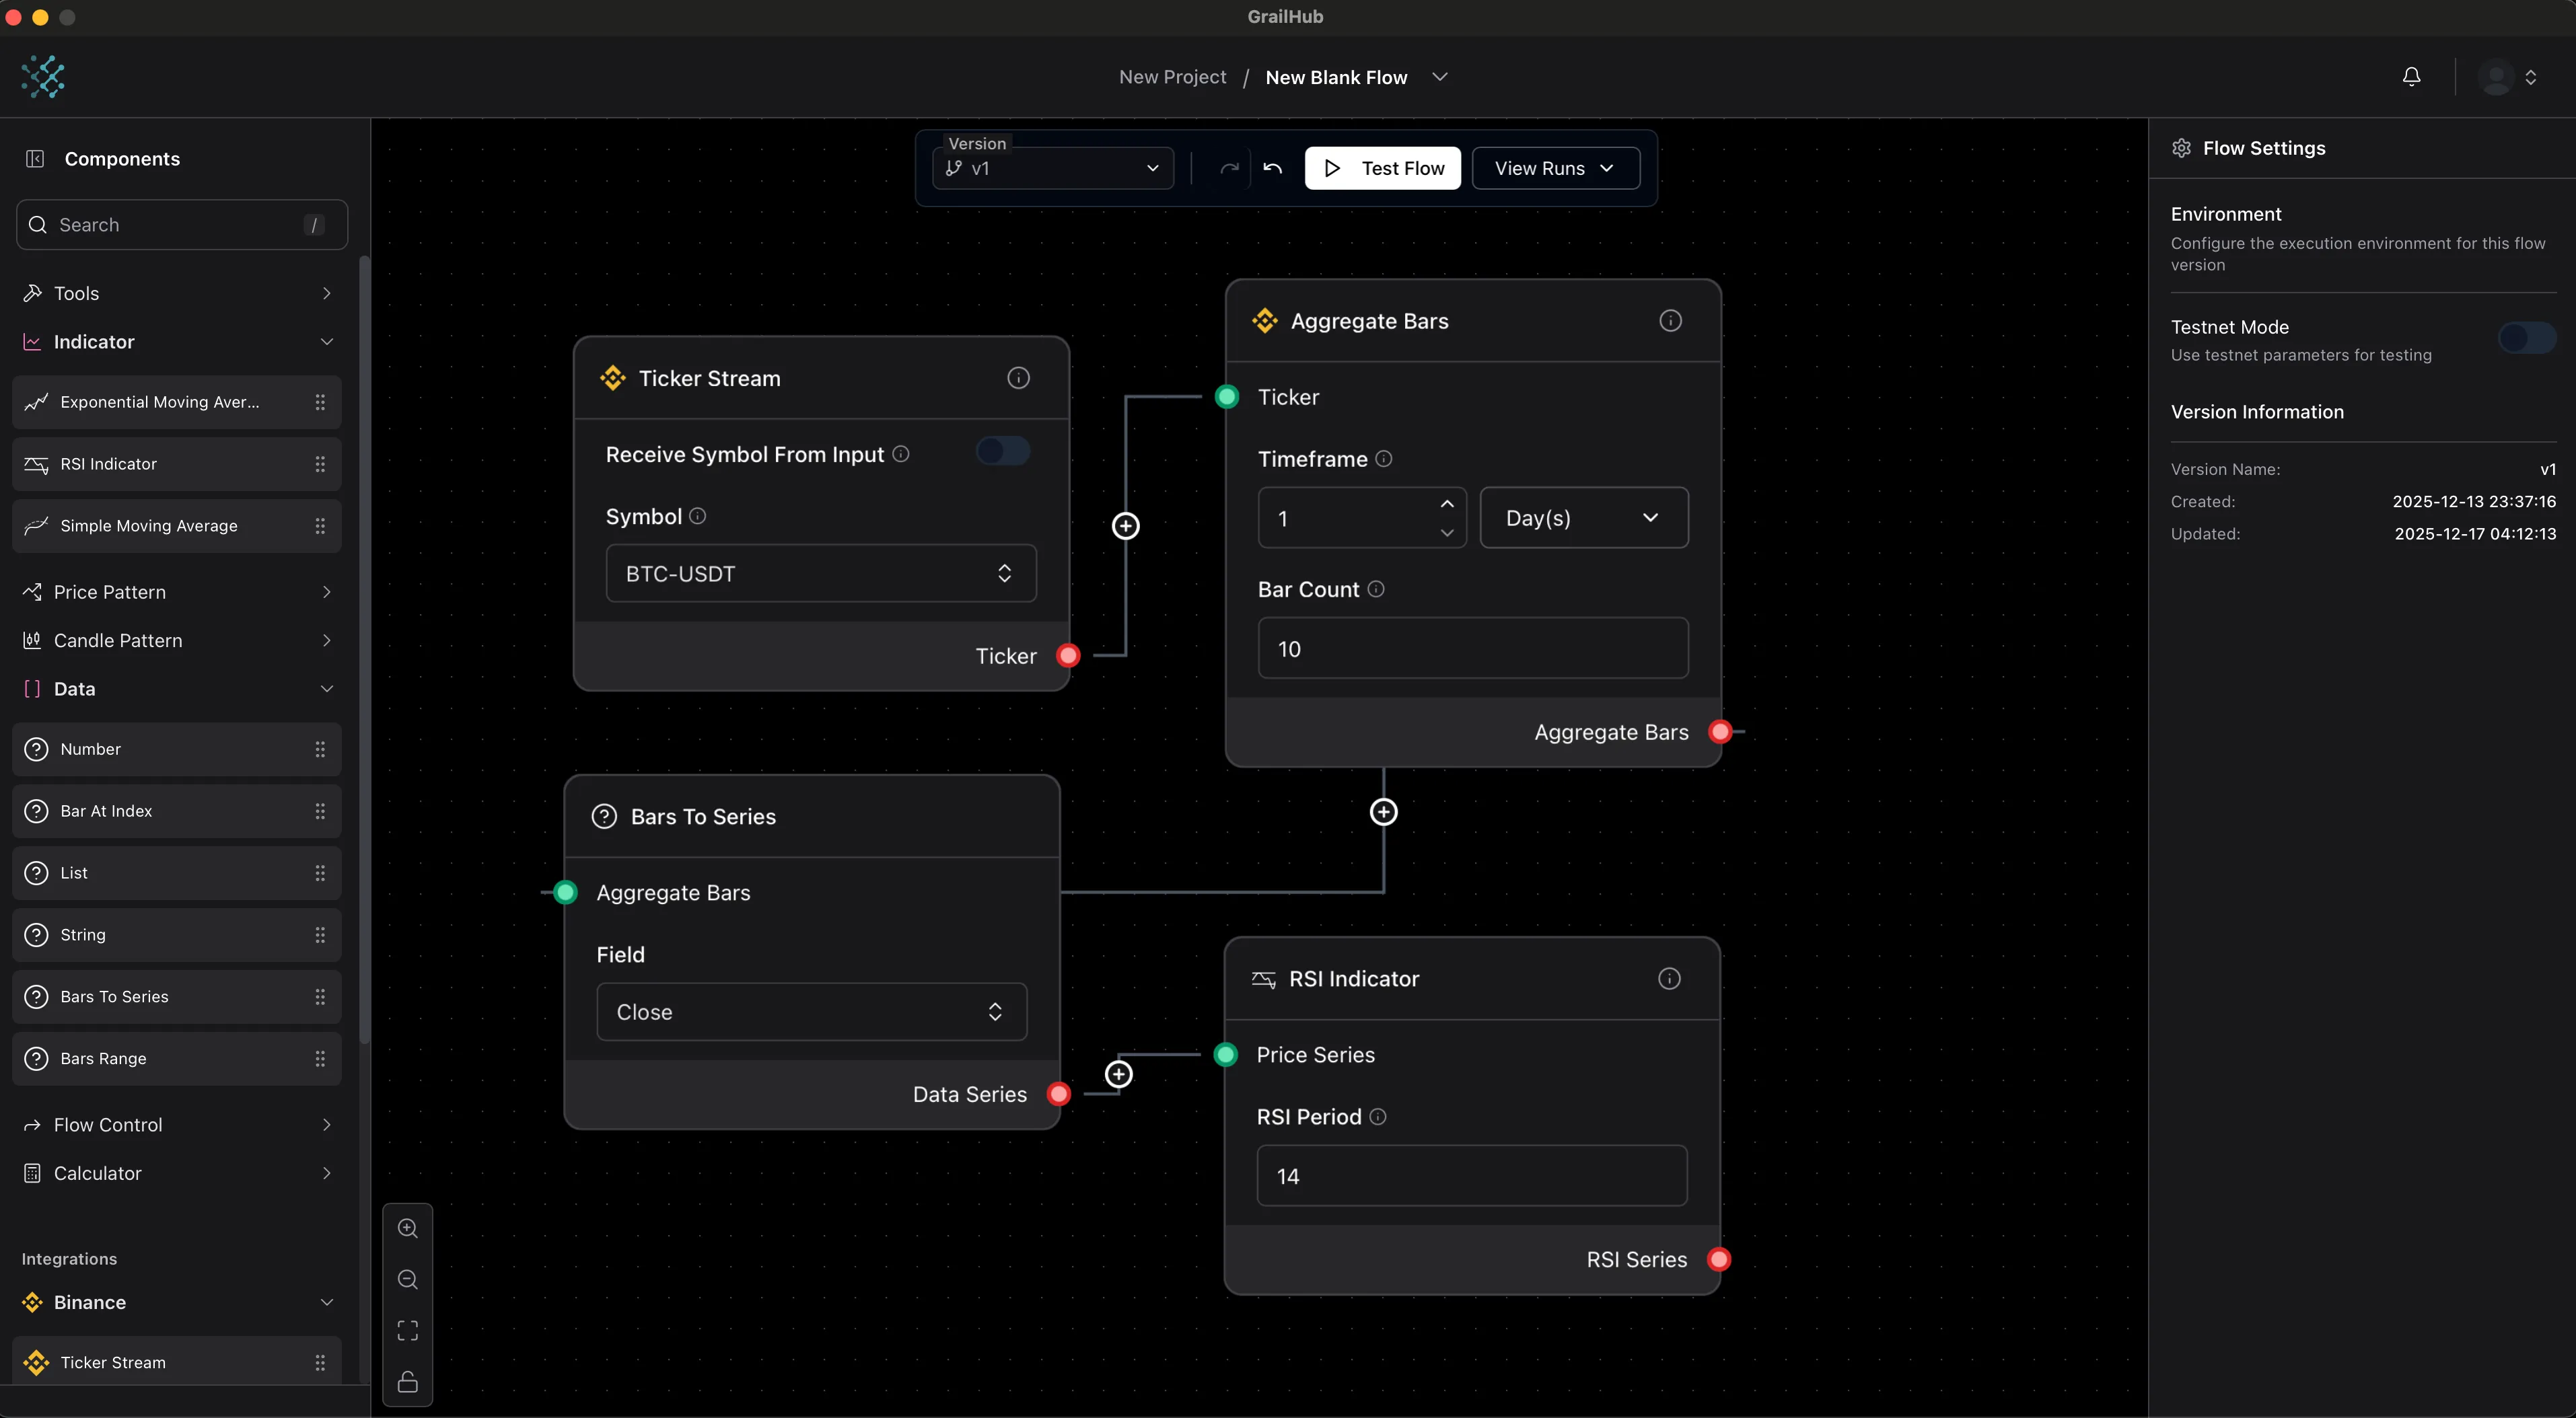Click the New Project breadcrumb
The height and width of the screenshot is (1418, 2576).
1172,76
